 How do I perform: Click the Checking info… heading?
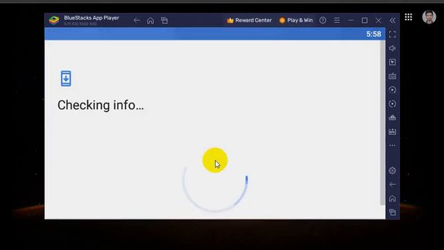[101, 105]
